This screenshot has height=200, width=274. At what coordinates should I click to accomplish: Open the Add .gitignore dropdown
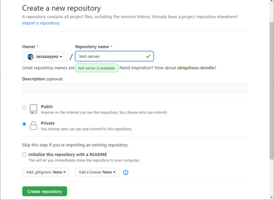tap(46, 172)
